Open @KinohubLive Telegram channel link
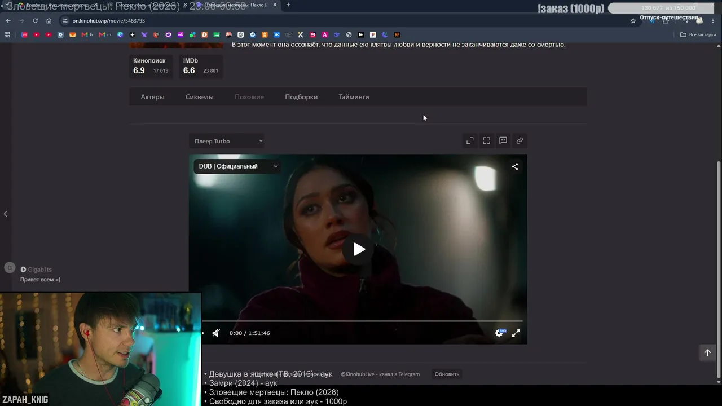This screenshot has width=722, height=406. pyautogui.click(x=380, y=374)
